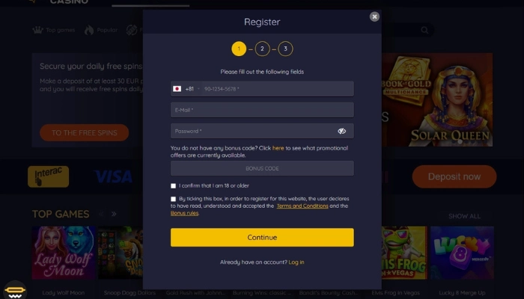Viewport: 524px width, 299px height.
Task: Open the Japan flag country code selector
Action: click(186, 89)
